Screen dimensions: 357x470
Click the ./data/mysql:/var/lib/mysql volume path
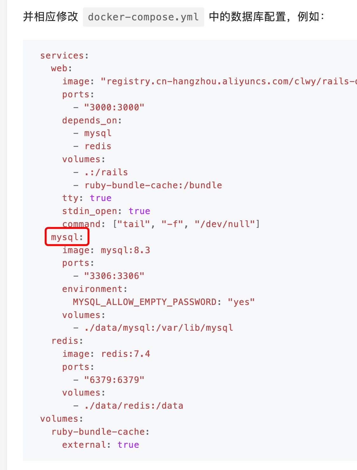point(158,328)
